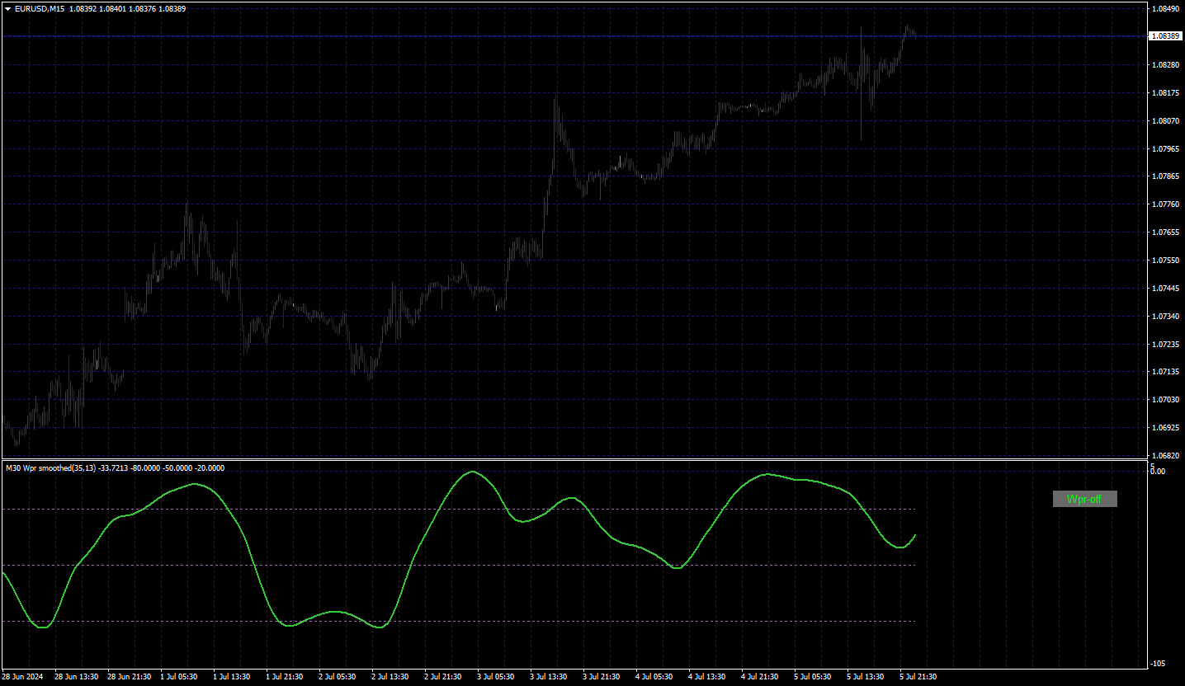
Task: Click the 3 Jul 13:30 time label
Action: [x=549, y=677]
